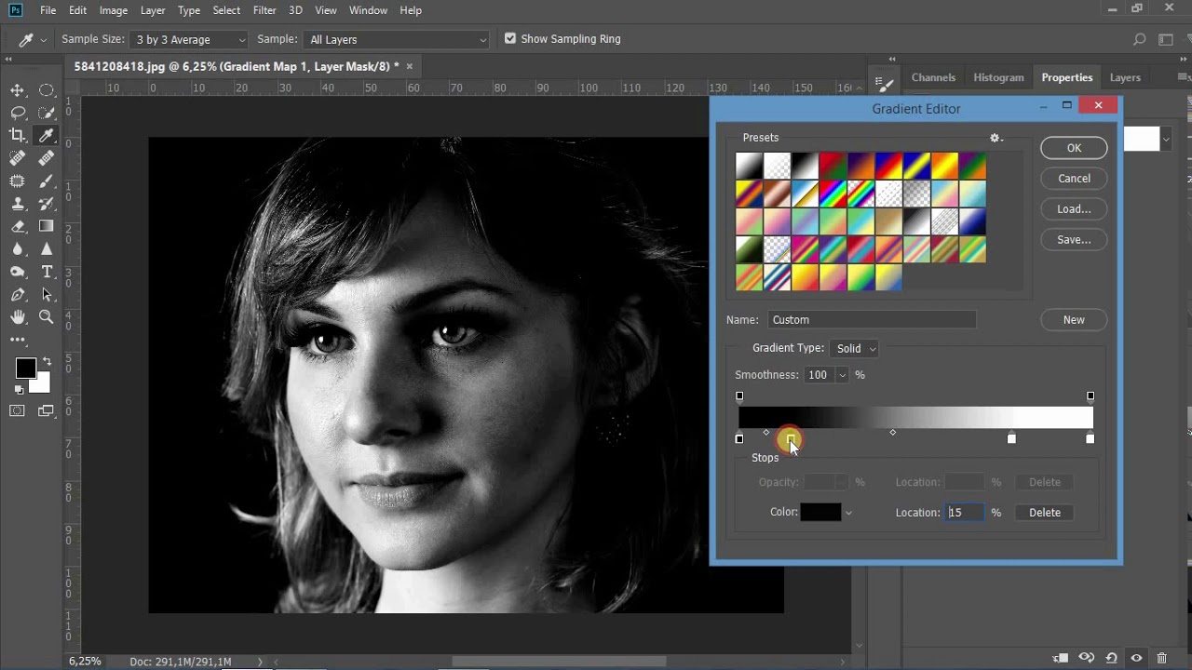
Task: Click Cancel in Gradient Editor
Action: 1074,179
